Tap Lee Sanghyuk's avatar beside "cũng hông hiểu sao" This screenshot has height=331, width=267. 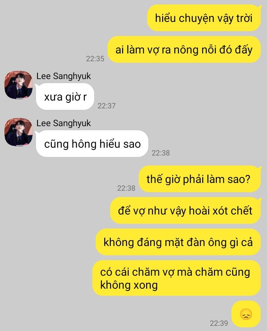(19, 132)
